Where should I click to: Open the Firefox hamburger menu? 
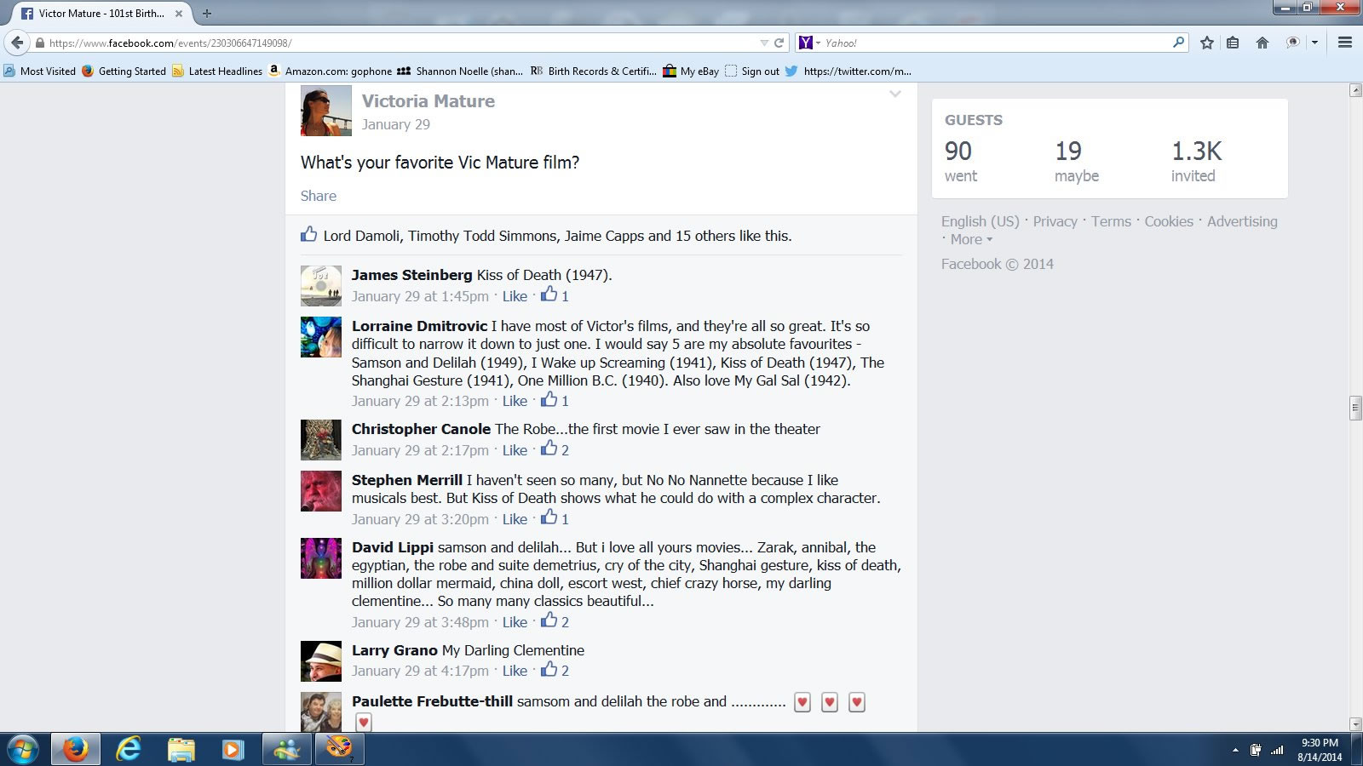[x=1345, y=43]
